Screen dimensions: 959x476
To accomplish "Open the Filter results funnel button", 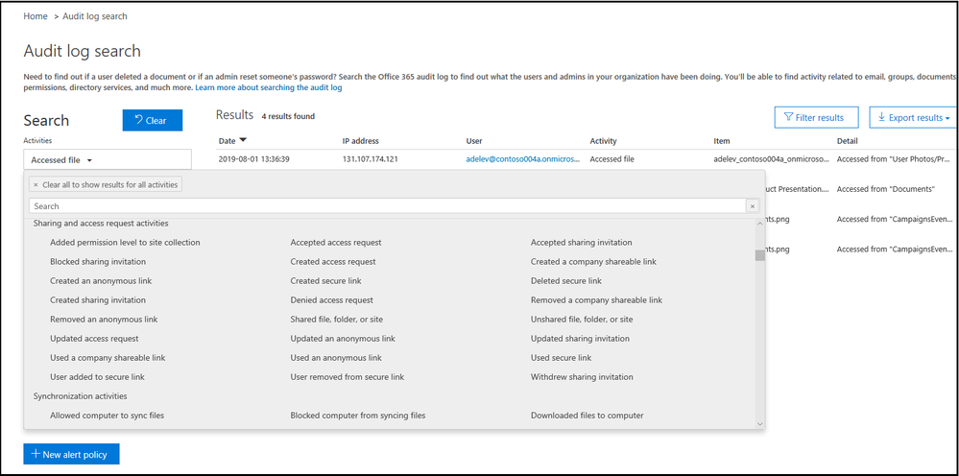I will [816, 117].
